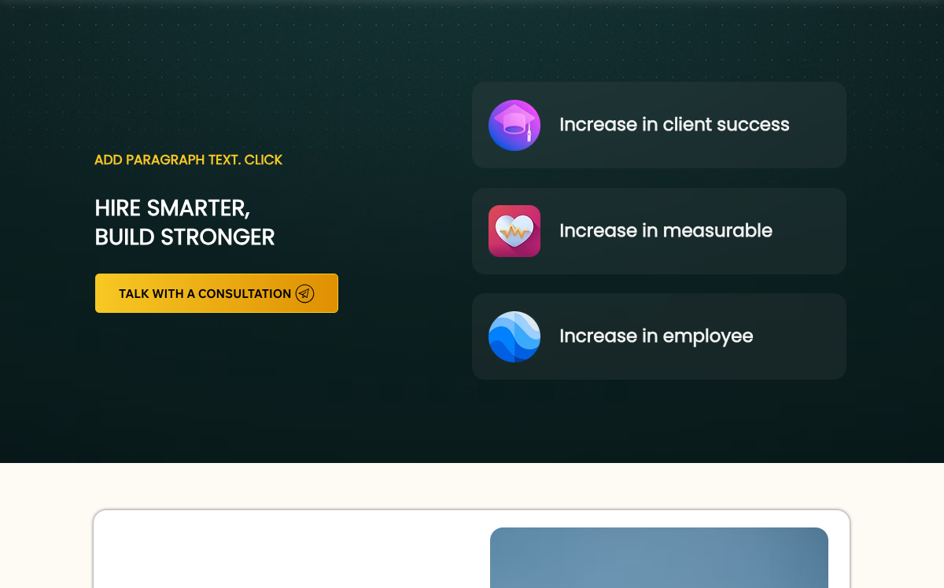Click the blue image in the white card
The height and width of the screenshot is (588, 944).
point(659,557)
